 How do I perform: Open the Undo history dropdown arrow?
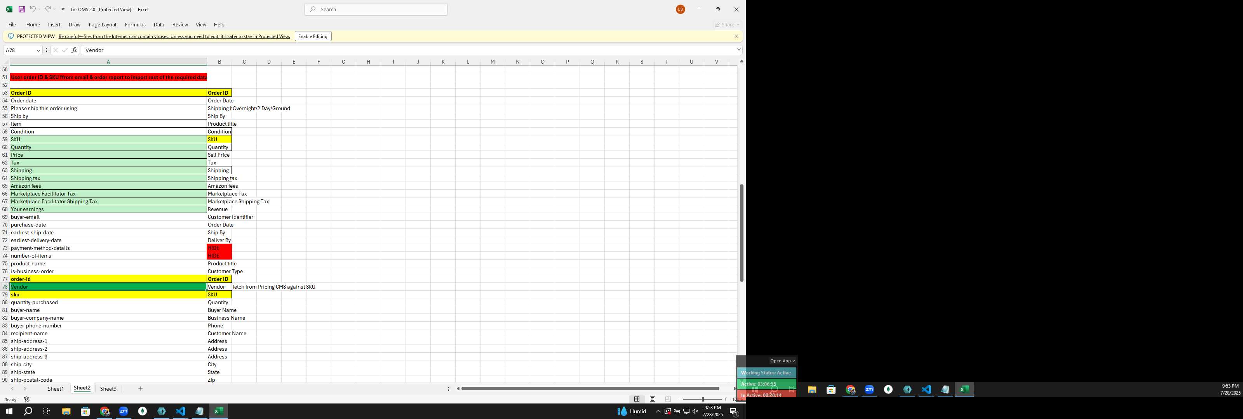[40, 10]
